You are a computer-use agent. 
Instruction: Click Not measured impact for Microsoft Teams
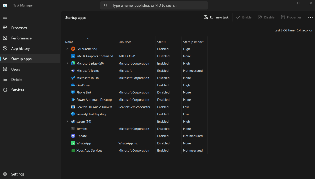pos(193,71)
